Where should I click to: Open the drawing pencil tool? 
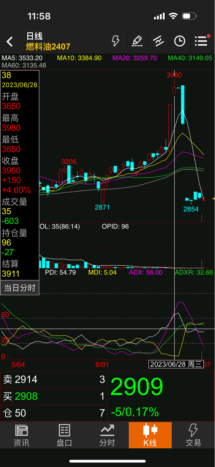click(x=137, y=41)
